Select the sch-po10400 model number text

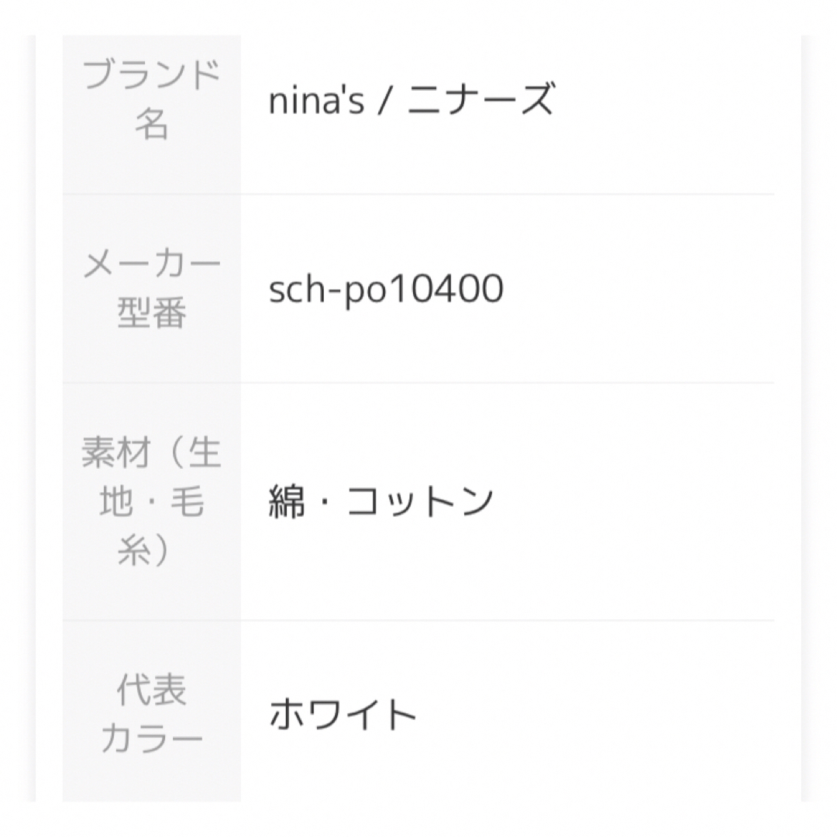pyautogui.click(x=386, y=289)
